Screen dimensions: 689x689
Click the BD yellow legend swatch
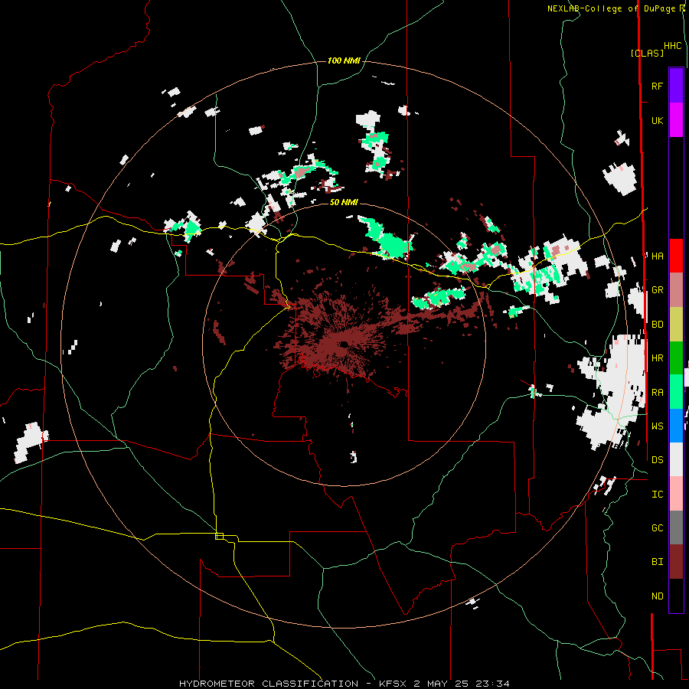[x=676, y=324]
